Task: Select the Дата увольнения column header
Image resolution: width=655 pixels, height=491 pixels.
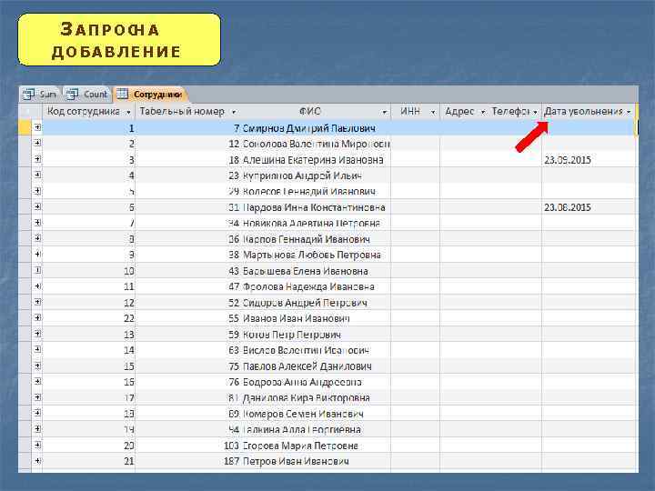Action: tap(589, 112)
